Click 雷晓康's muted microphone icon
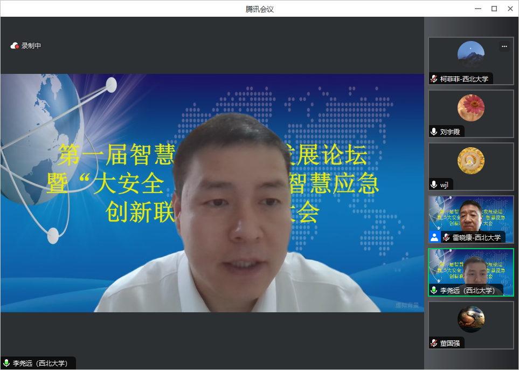Image resolution: width=519 pixels, height=370 pixels. 446,237
